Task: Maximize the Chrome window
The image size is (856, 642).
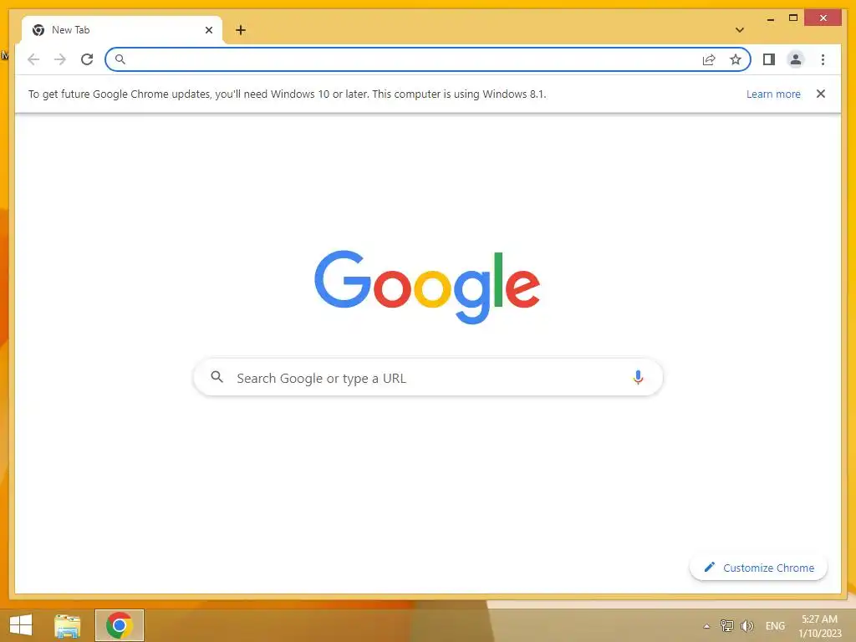Action: click(x=793, y=18)
